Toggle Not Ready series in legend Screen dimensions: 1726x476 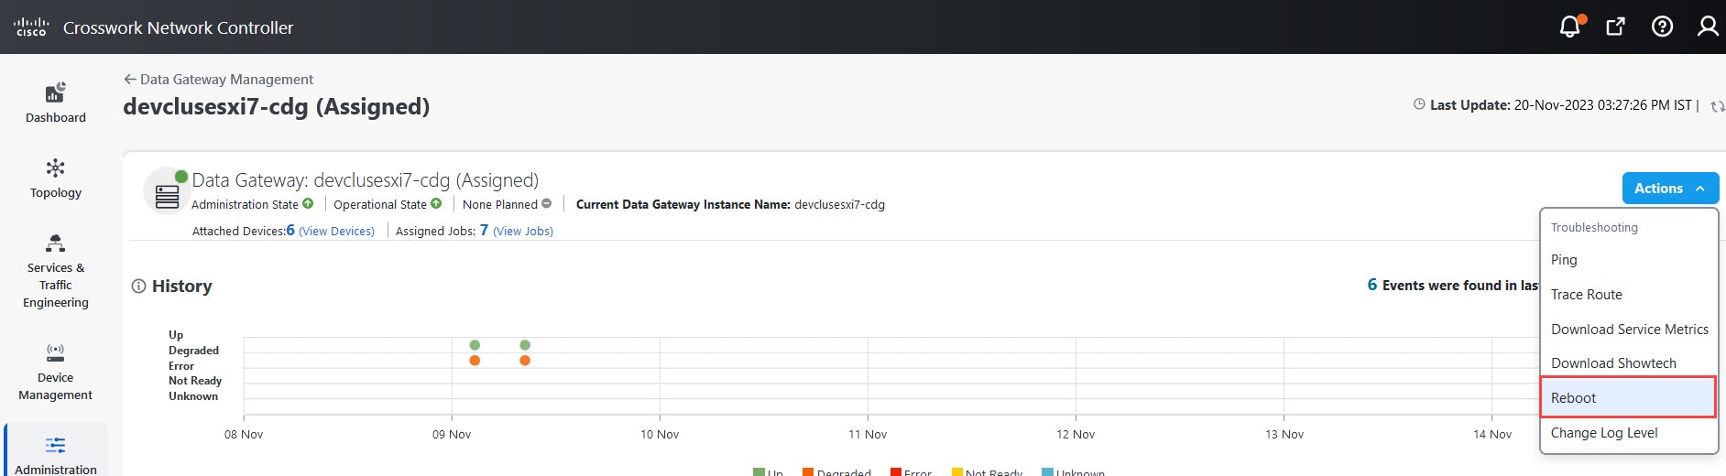coord(987,472)
